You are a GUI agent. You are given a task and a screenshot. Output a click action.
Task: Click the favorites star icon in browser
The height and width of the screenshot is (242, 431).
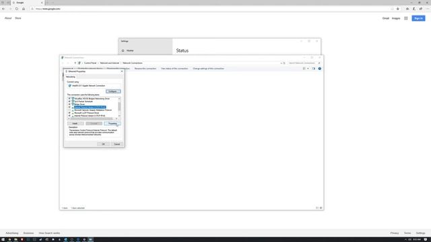[x=398, y=9]
